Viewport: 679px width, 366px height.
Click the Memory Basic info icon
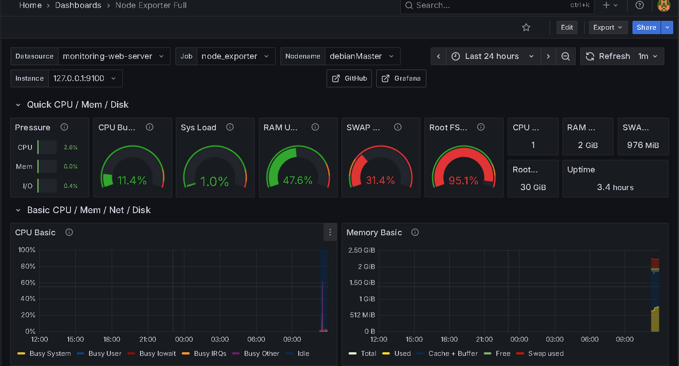(x=415, y=232)
